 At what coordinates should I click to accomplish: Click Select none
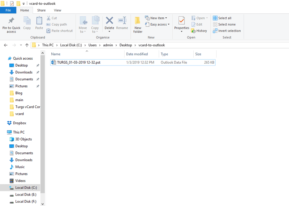click(224, 24)
